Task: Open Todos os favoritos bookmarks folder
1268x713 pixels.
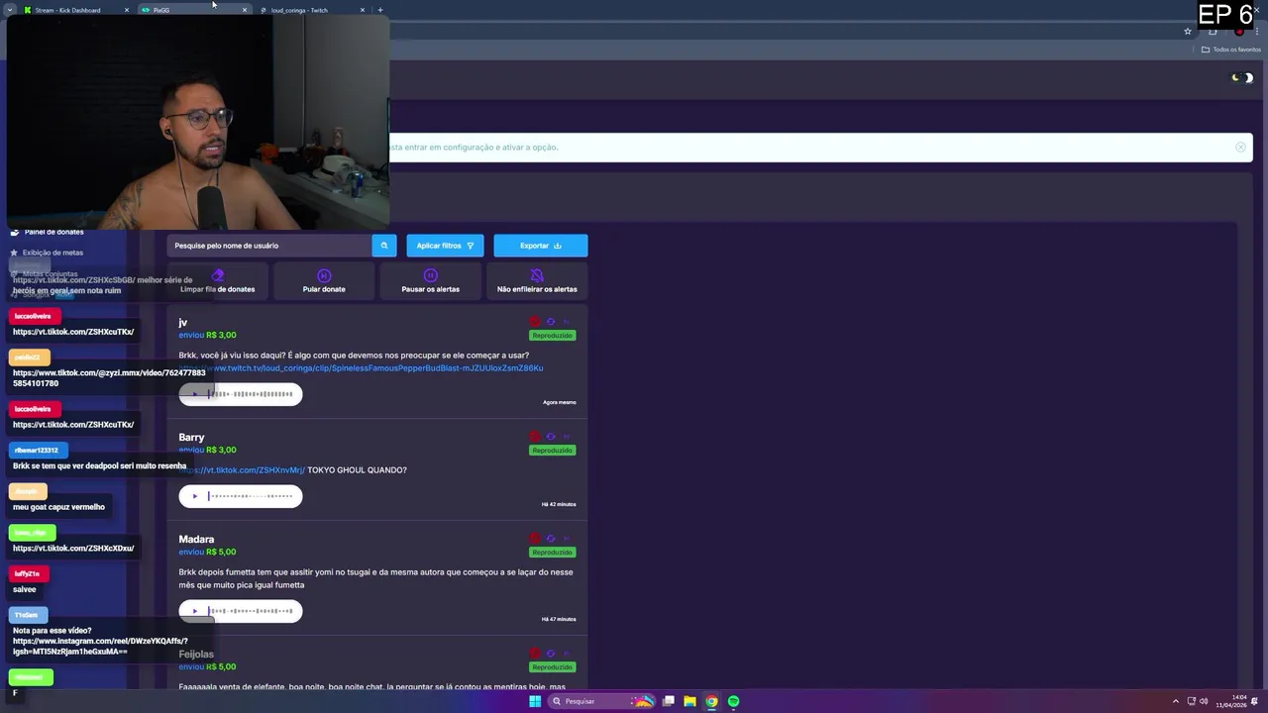Action: click(1231, 50)
